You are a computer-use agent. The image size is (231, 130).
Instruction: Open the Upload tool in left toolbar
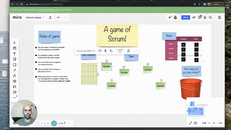14,92
